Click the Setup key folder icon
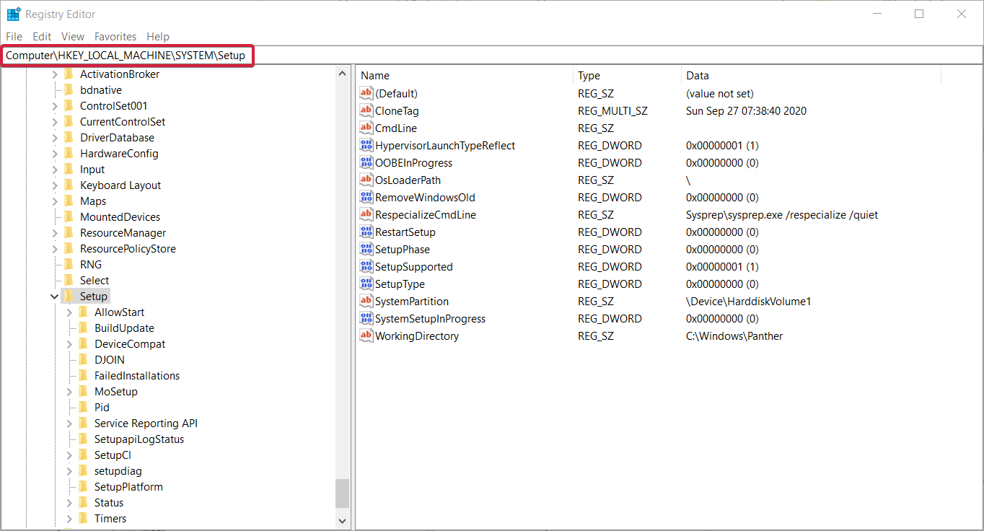The image size is (984, 531). tap(69, 297)
